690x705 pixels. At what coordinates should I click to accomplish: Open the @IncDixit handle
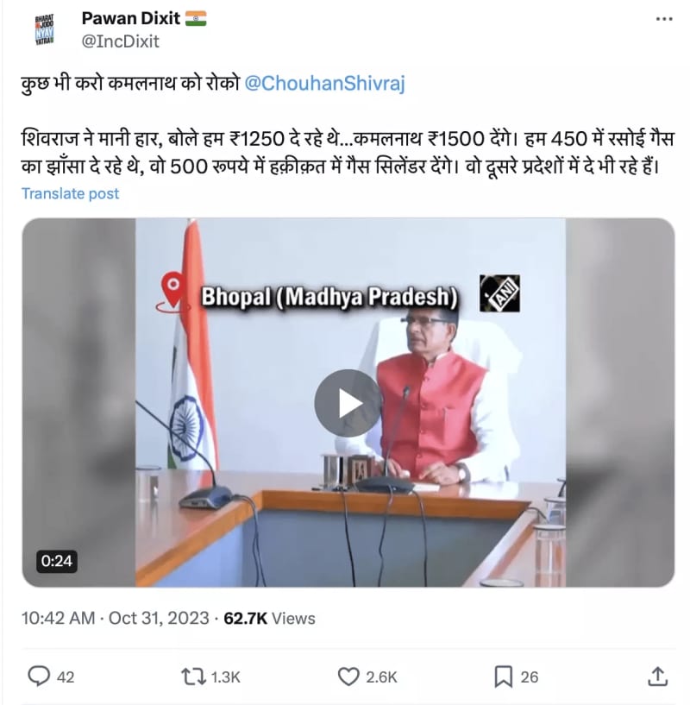[121, 41]
